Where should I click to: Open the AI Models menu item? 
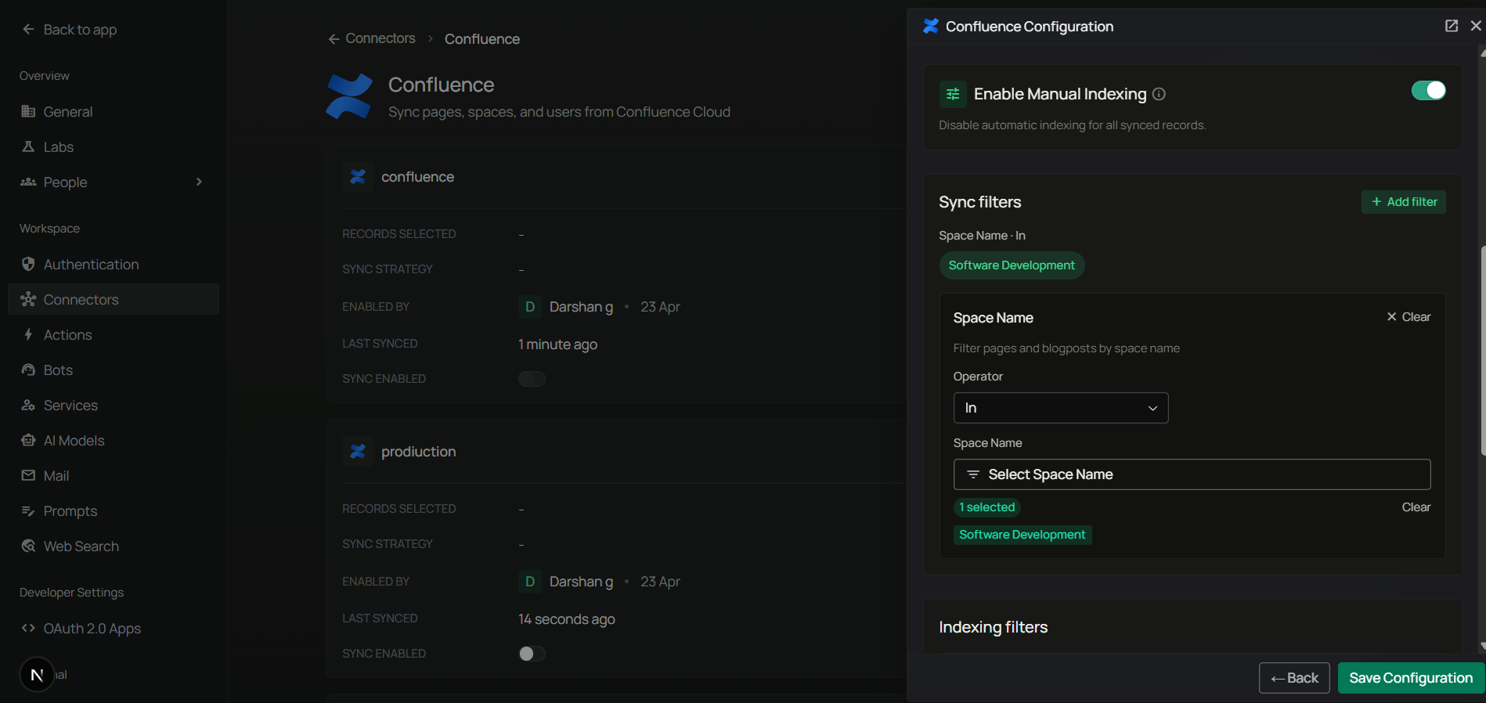pos(114,440)
